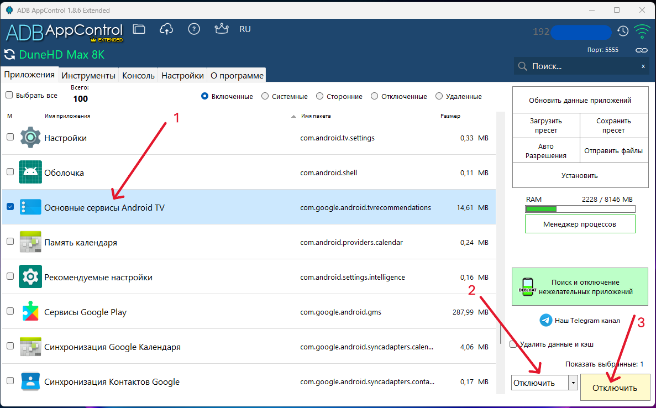
Task: Open the Настройки tab
Action: point(182,75)
